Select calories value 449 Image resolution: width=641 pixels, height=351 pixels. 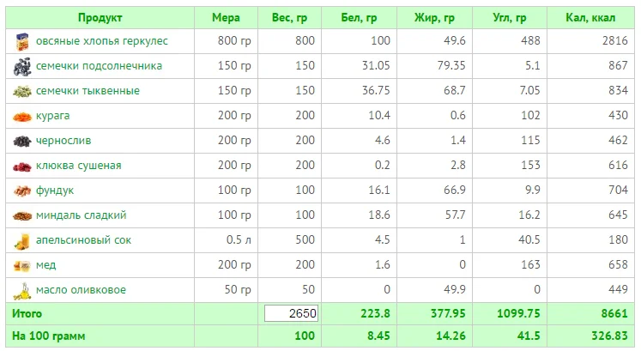pyautogui.click(x=618, y=290)
